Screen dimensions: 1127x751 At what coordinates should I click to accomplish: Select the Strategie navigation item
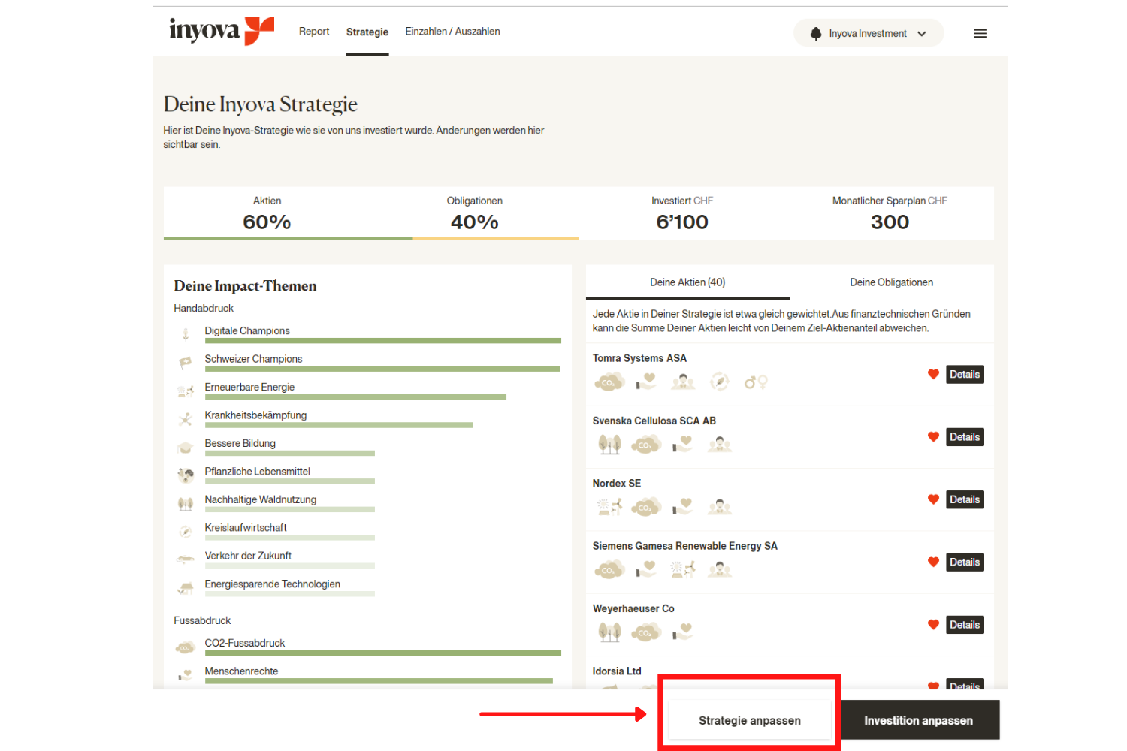(367, 32)
